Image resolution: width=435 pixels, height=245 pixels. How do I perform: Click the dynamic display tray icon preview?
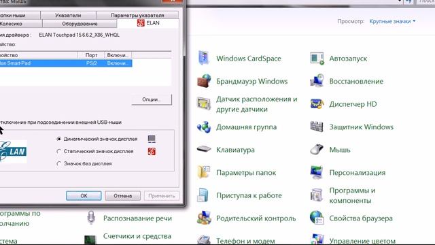(x=152, y=139)
